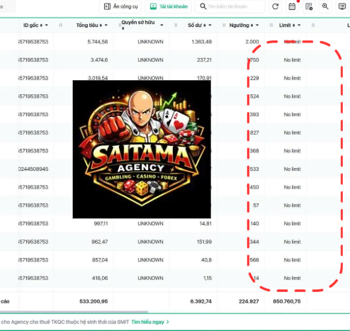This screenshot has width=350, height=331.
Task: Expand the Limit column dropdown arrow
Action: (299, 25)
